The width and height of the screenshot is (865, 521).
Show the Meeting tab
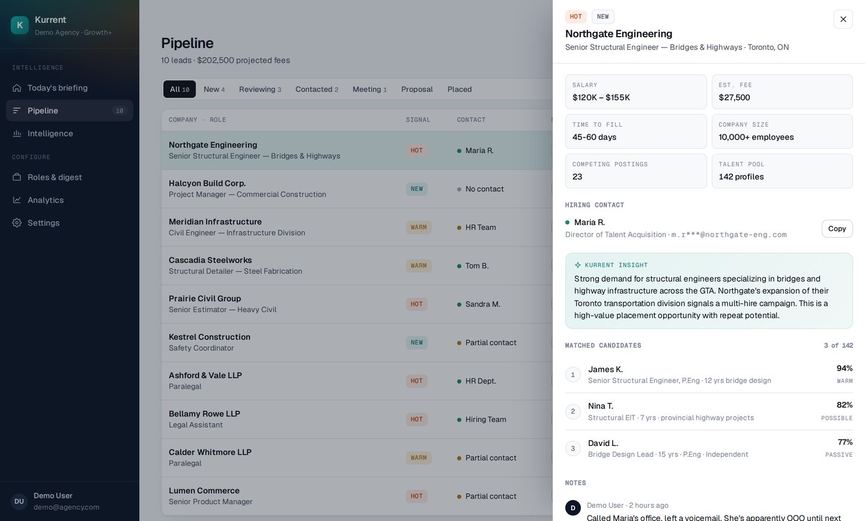tap(369, 89)
